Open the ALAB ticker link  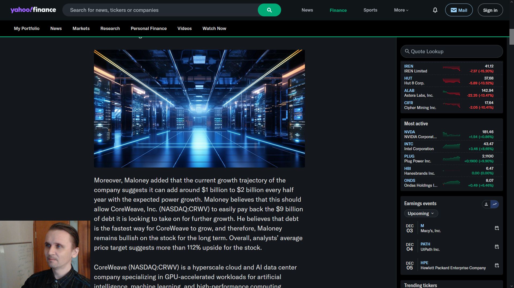click(409, 90)
